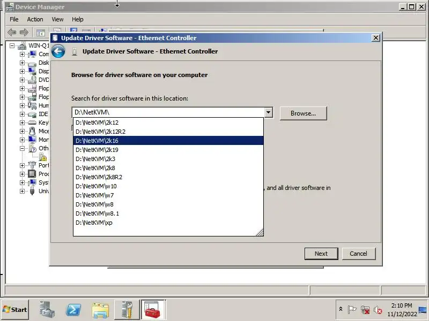Expand the IDE controllers tree node
This screenshot has width=429, height=321.
click(x=22, y=114)
